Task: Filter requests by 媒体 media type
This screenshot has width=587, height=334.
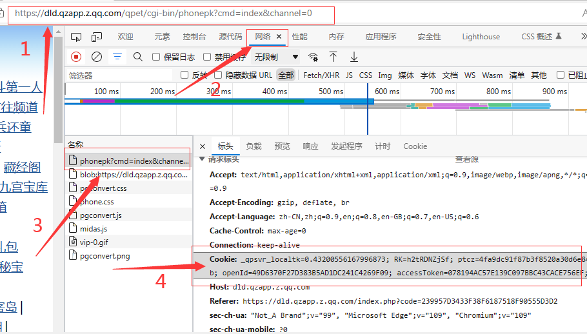Action: [406, 75]
